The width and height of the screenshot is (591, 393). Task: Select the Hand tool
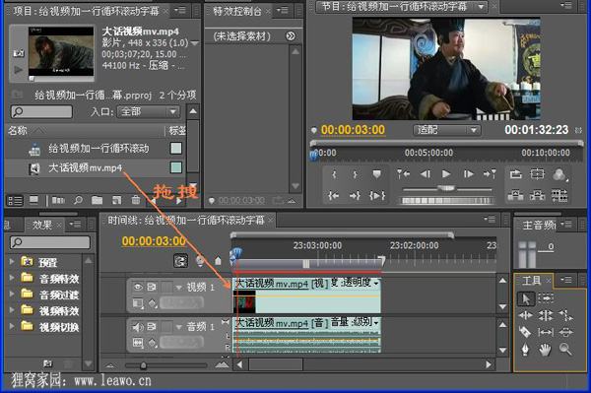[545, 350]
